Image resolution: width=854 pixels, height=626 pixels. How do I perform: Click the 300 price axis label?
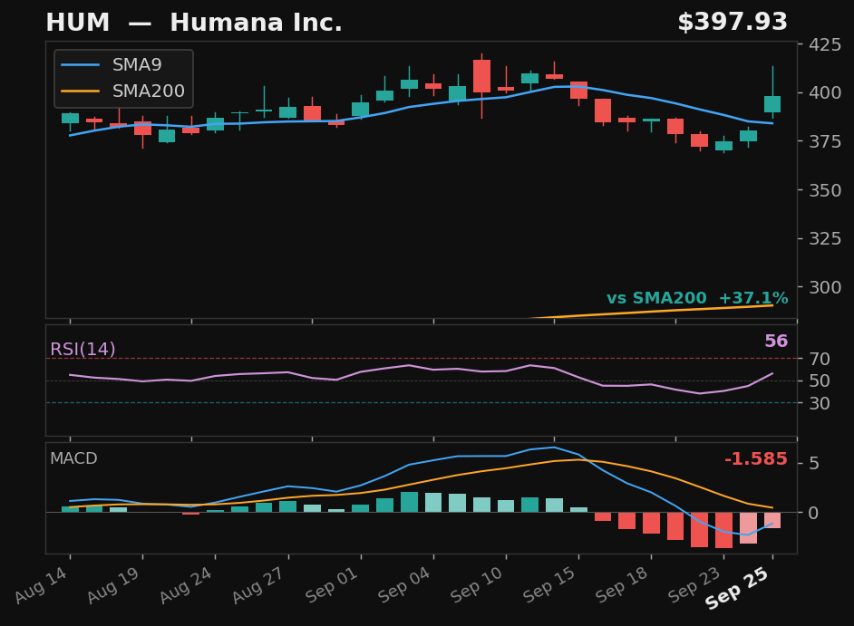825,287
